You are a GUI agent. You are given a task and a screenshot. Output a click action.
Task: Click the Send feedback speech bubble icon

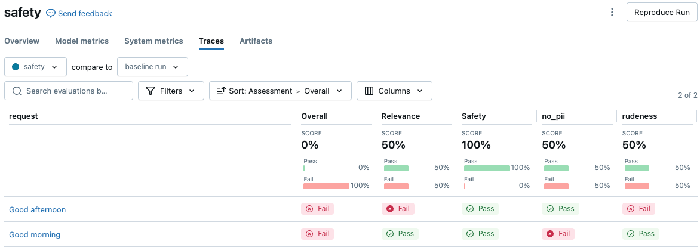(51, 13)
